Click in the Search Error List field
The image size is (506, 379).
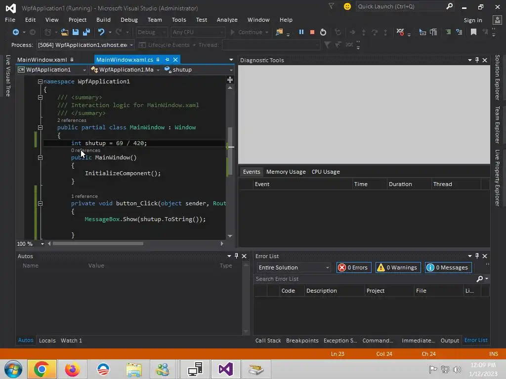365,279
